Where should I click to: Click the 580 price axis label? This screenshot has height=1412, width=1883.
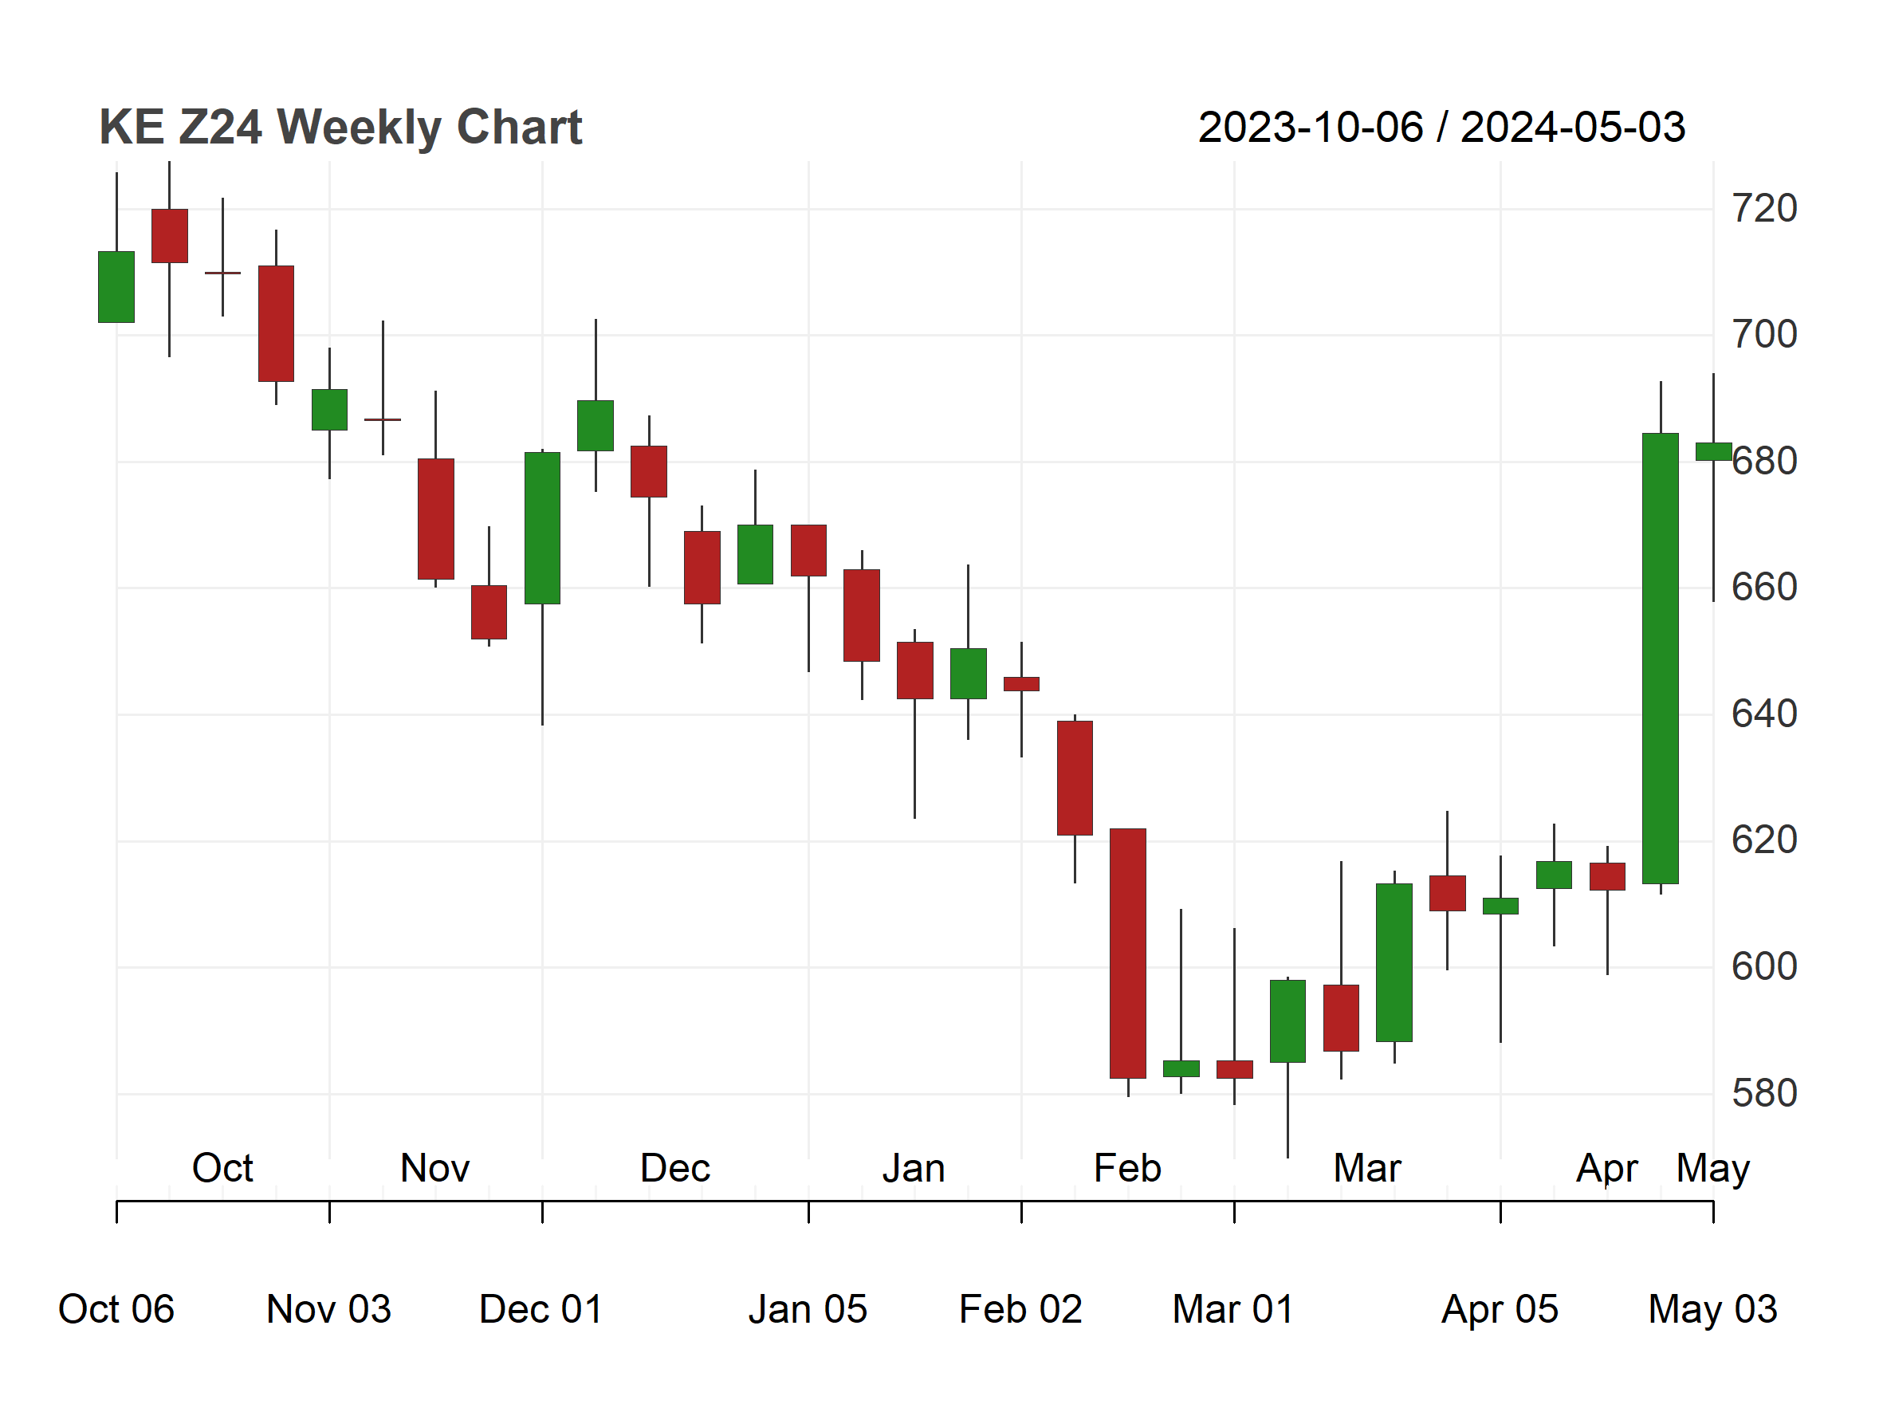pos(1765,1094)
